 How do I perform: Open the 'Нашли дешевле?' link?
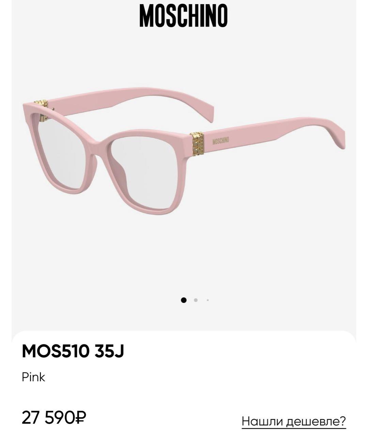(x=294, y=421)
